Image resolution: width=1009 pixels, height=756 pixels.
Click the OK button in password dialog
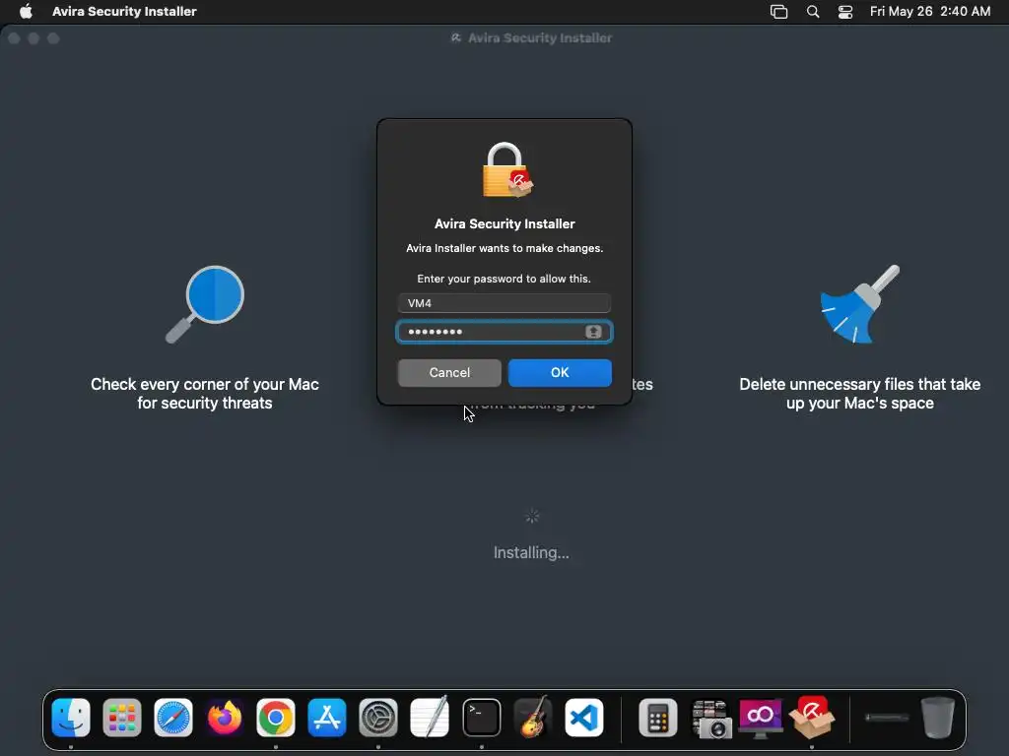[x=560, y=372]
